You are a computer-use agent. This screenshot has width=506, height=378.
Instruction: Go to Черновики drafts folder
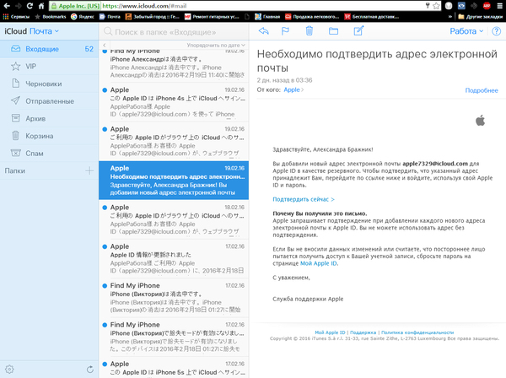pos(45,83)
